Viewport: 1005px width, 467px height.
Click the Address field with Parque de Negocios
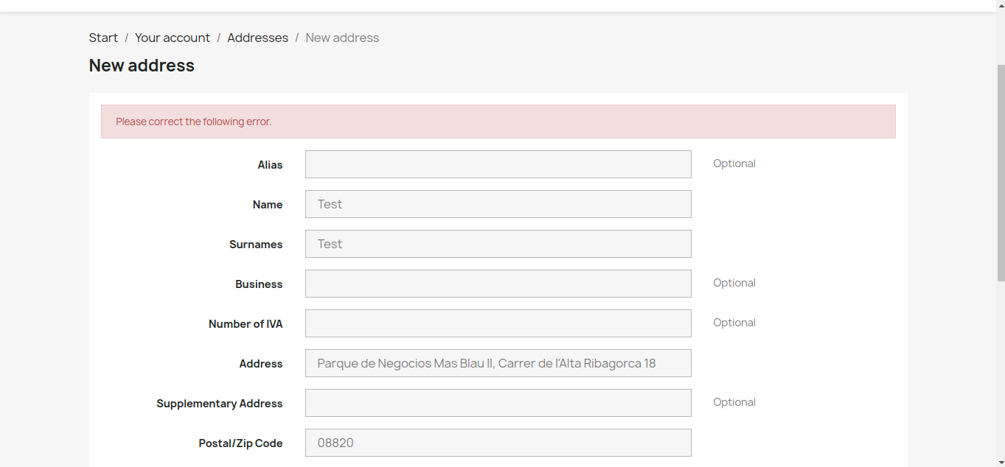498,363
